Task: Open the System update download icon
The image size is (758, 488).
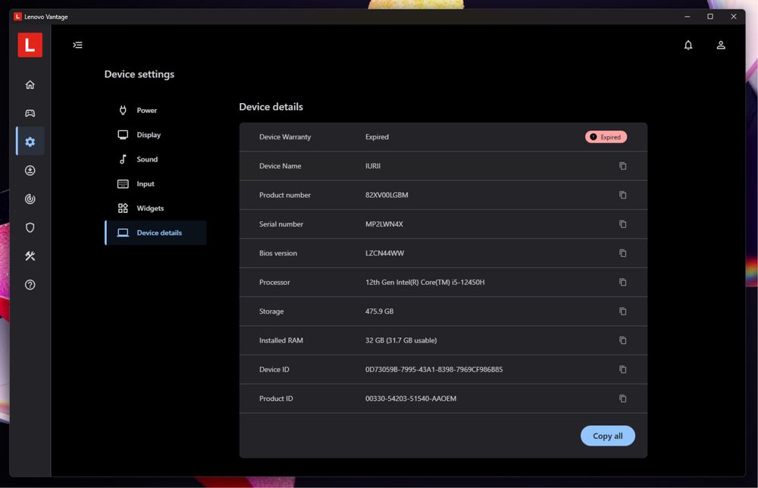Action: click(x=30, y=170)
